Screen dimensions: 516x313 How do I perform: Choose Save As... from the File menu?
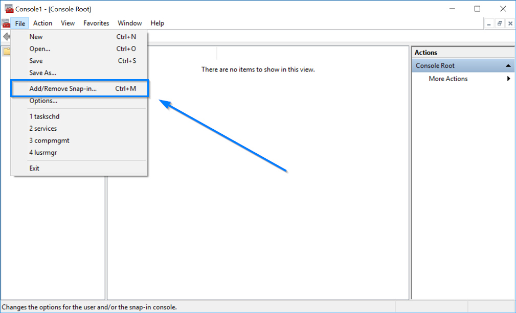pyautogui.click(x=79, y=73)
